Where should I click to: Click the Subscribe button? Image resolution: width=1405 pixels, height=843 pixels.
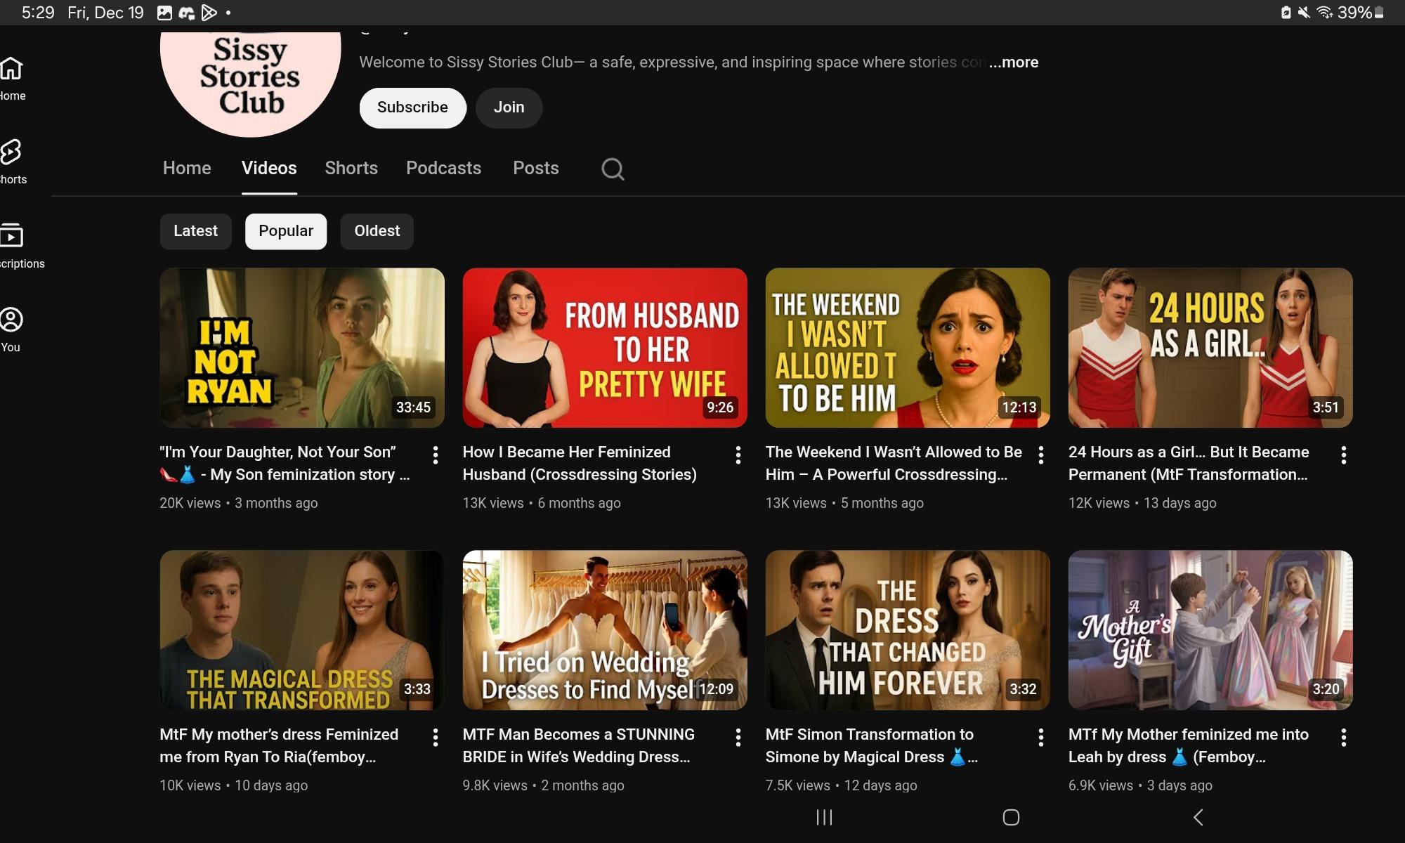pos(412,107)
